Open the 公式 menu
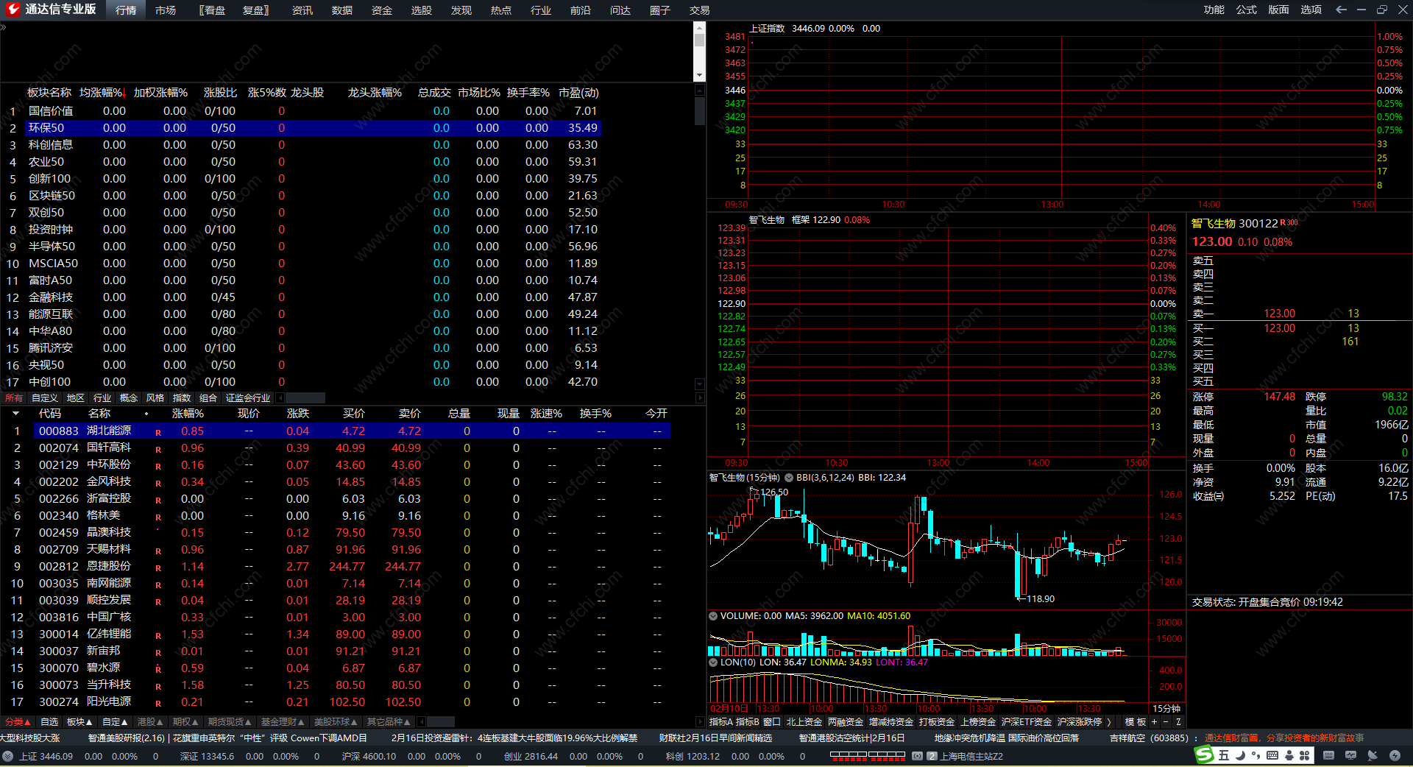Image resolution: width=1413 pixels, height=767 pixels. coord(1247,10)
